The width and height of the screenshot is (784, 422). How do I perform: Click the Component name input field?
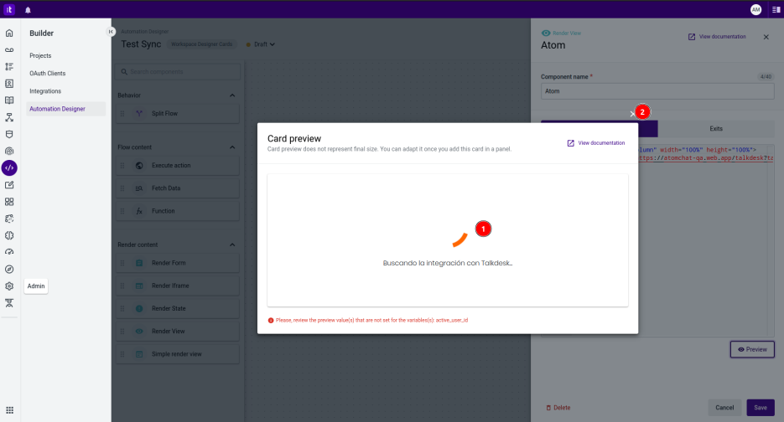[657, 90]
